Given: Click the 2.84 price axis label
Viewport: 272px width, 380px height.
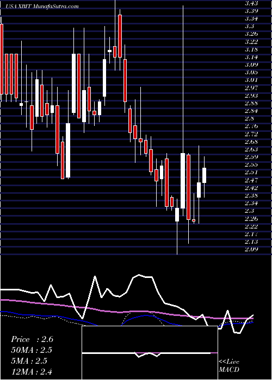Looking at the screenshot, I should click(x=251, y=111).
